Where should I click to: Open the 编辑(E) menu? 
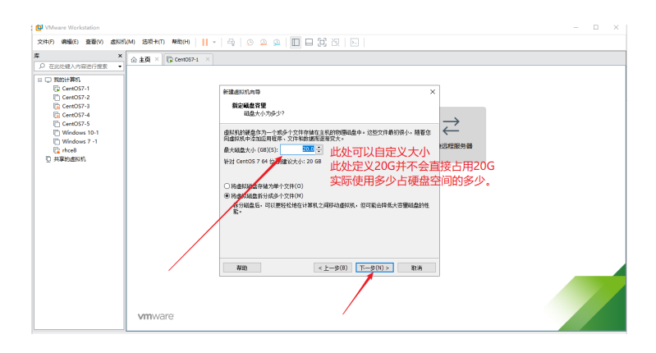tap(70, 42)
